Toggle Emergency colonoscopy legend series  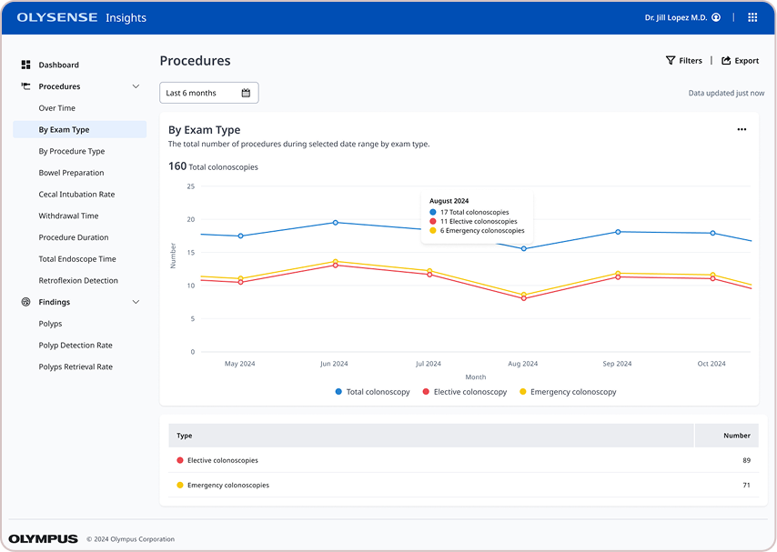(568, 391)
